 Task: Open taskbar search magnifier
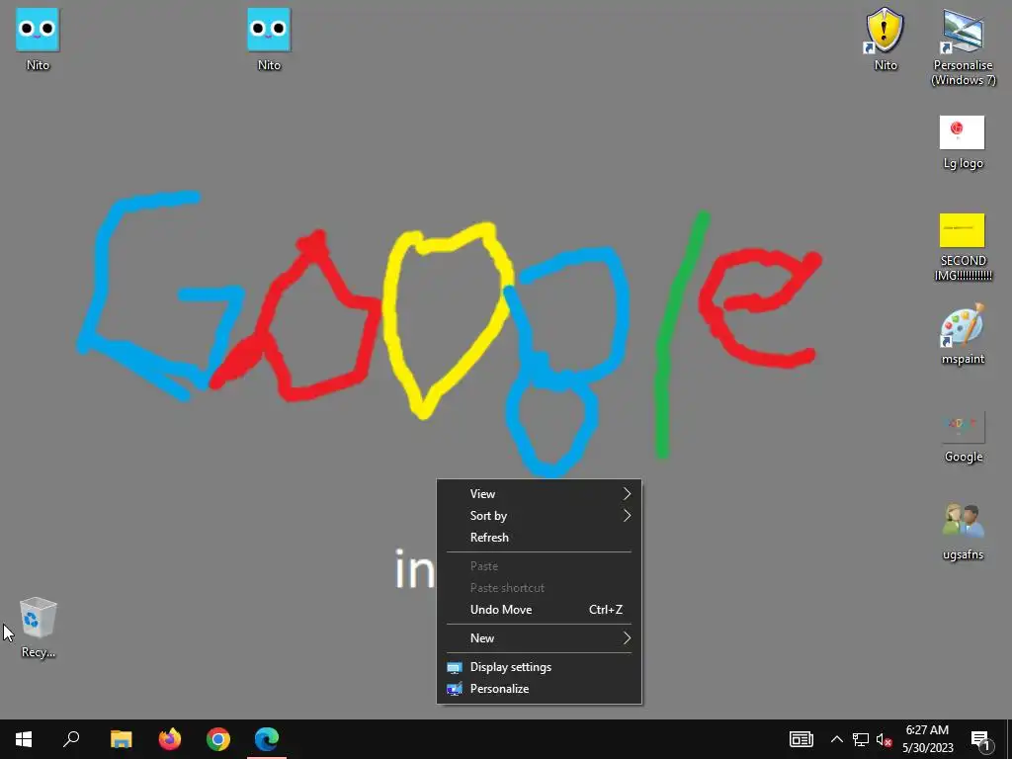(71, 739)
